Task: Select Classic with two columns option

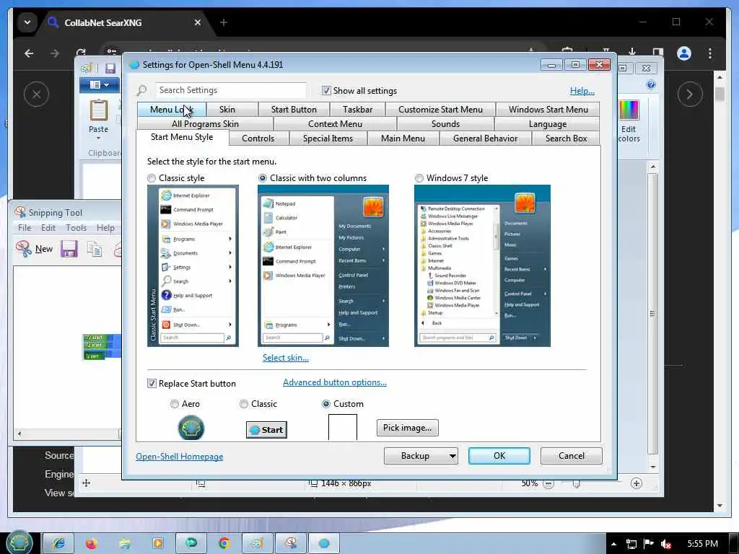Action: pyautogui.click(x=263, y=178)
